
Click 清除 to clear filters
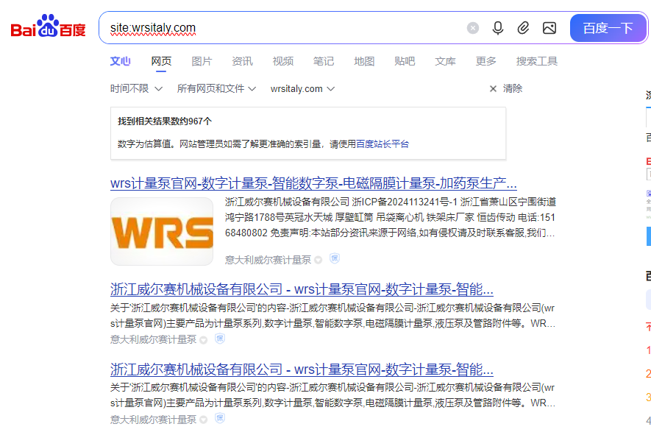point(505,88)
